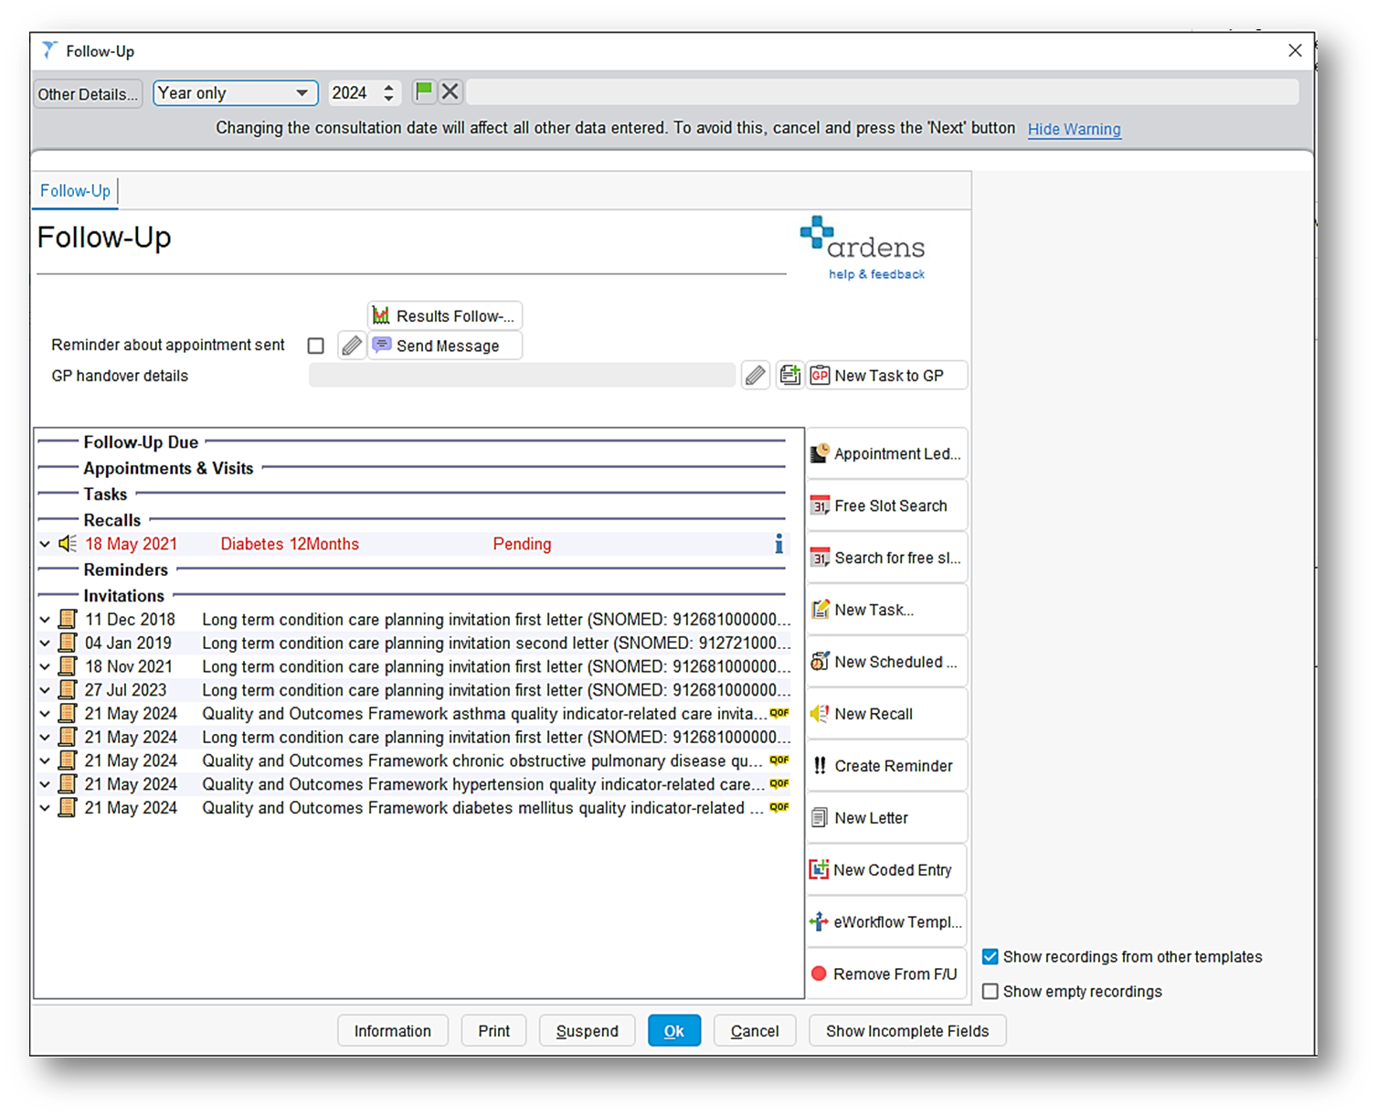Open the Appointment Ledger button
Screen dimensions: 1377x1117
[886, 453]
